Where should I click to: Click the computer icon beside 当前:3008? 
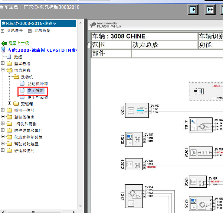[x=3, y=50]
